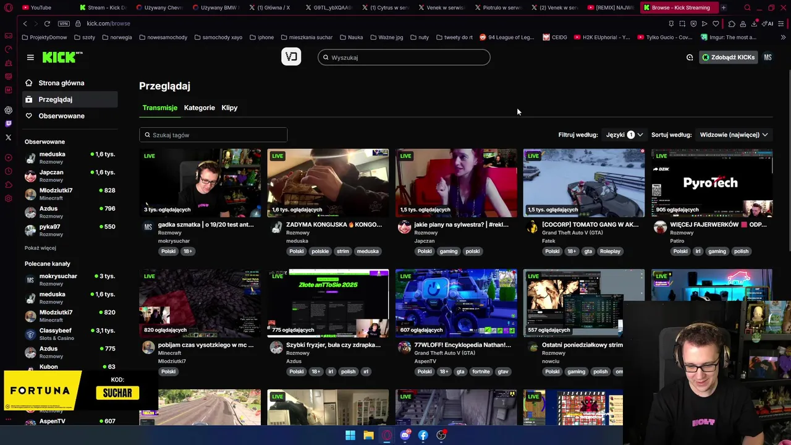Open the norwegia bookmark folder

117,37
